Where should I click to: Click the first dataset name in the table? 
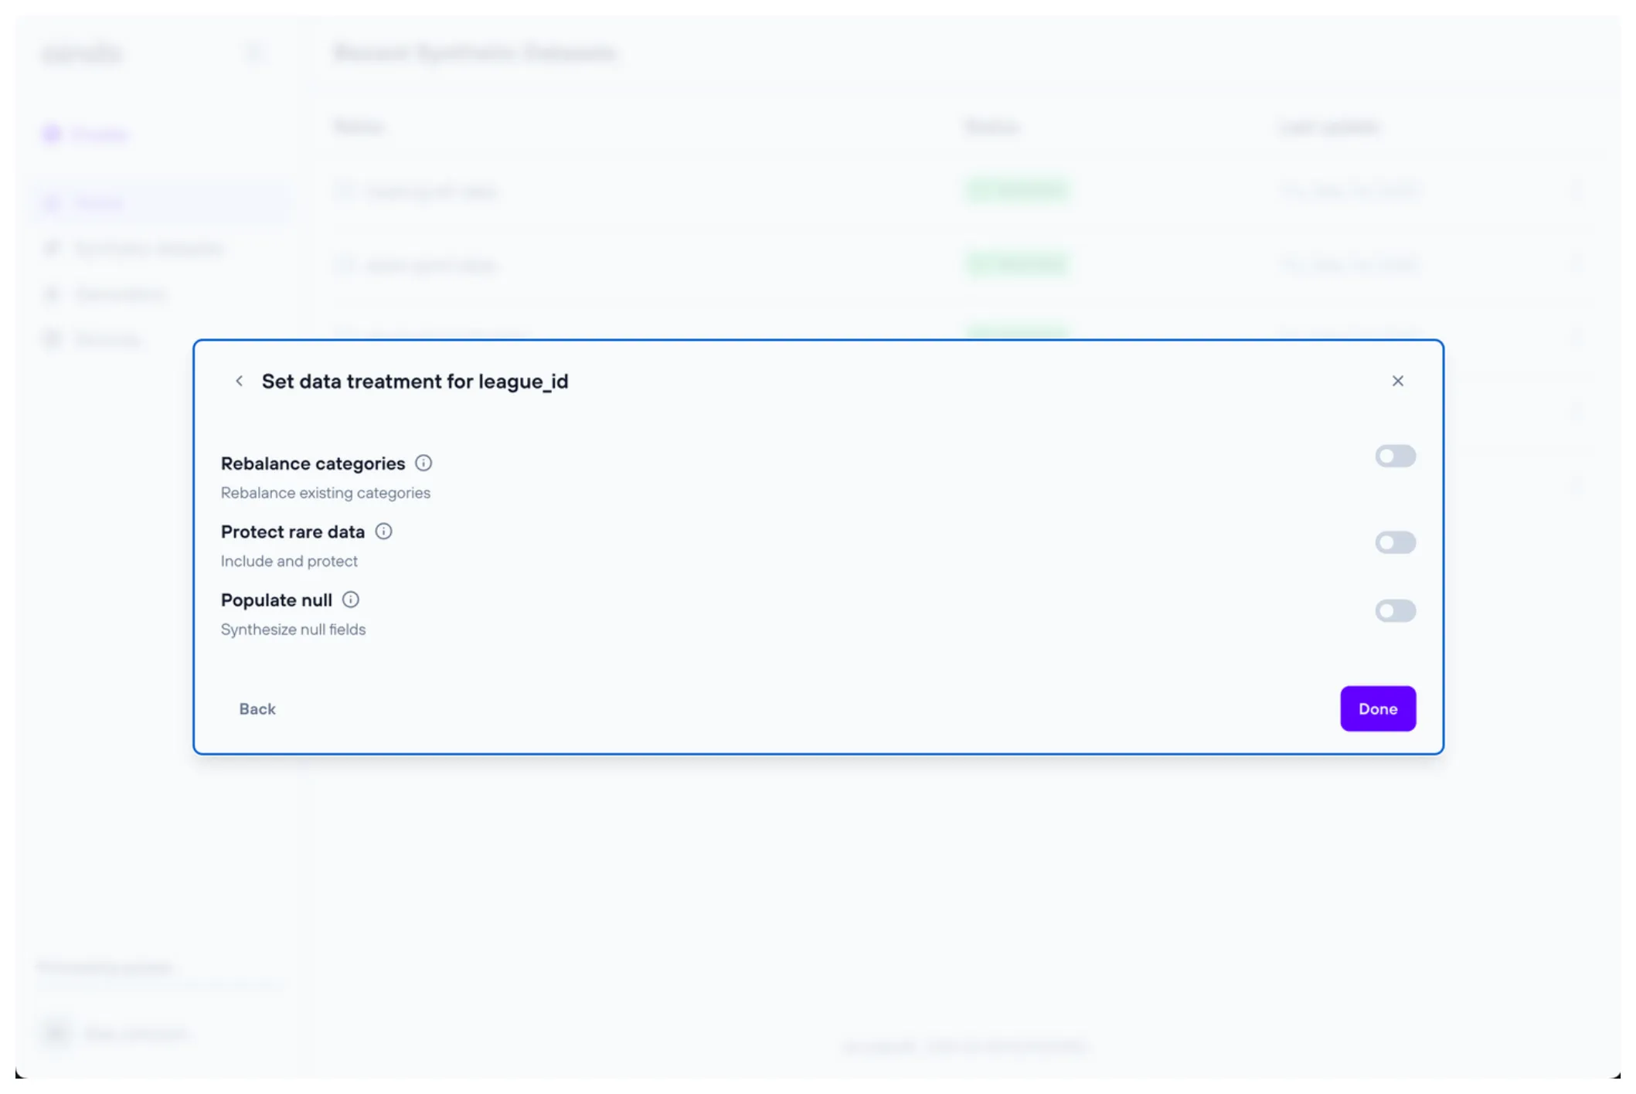(x=430, y=191)
